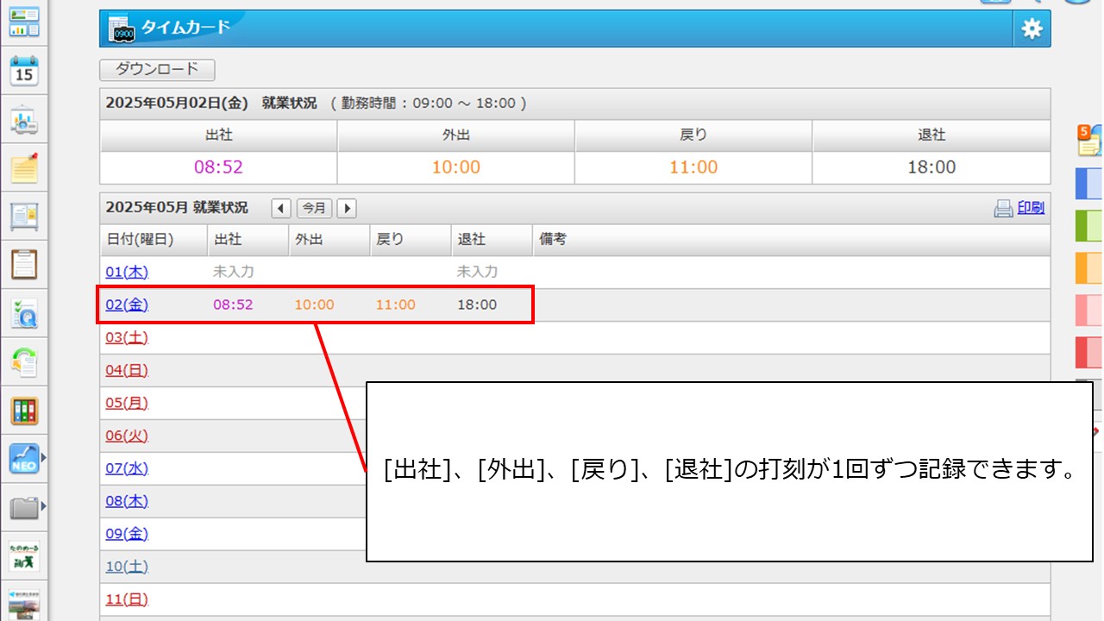
Task: Open the 03(土) date link
Action: 127,337
